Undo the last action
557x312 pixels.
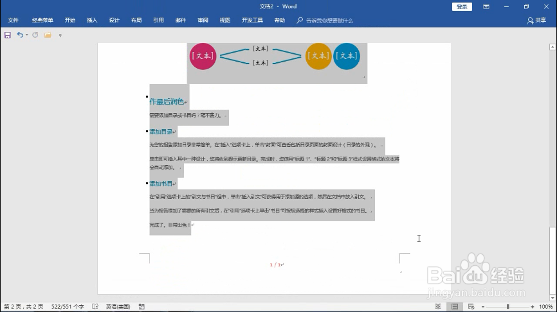coord(20,35)
